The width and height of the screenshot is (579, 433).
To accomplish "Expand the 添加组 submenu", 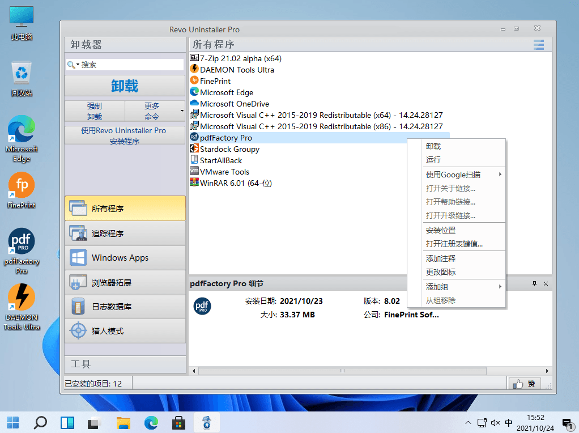I will pyautogui.click(x=500, y=287).
